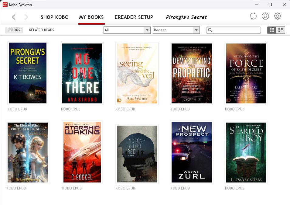This screenshot has height=205, width=290.
Task: Open the Starship Waking book cover
Action: [82, 152]
